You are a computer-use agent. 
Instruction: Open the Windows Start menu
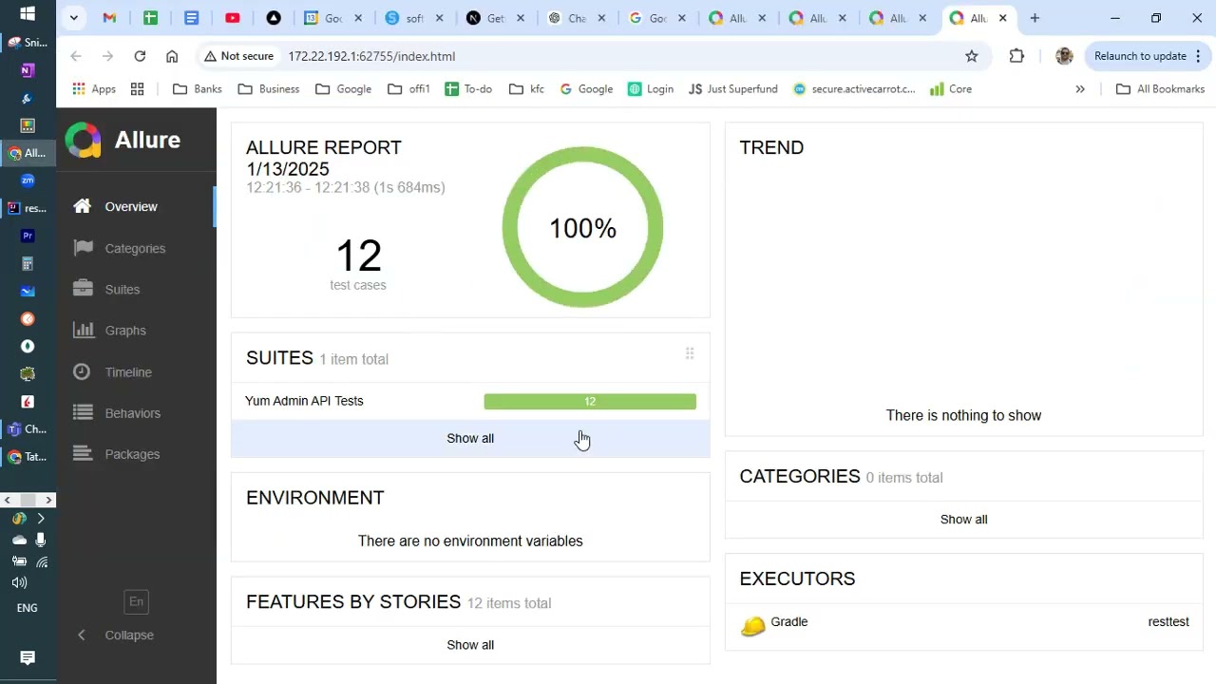tap(27, 14)
